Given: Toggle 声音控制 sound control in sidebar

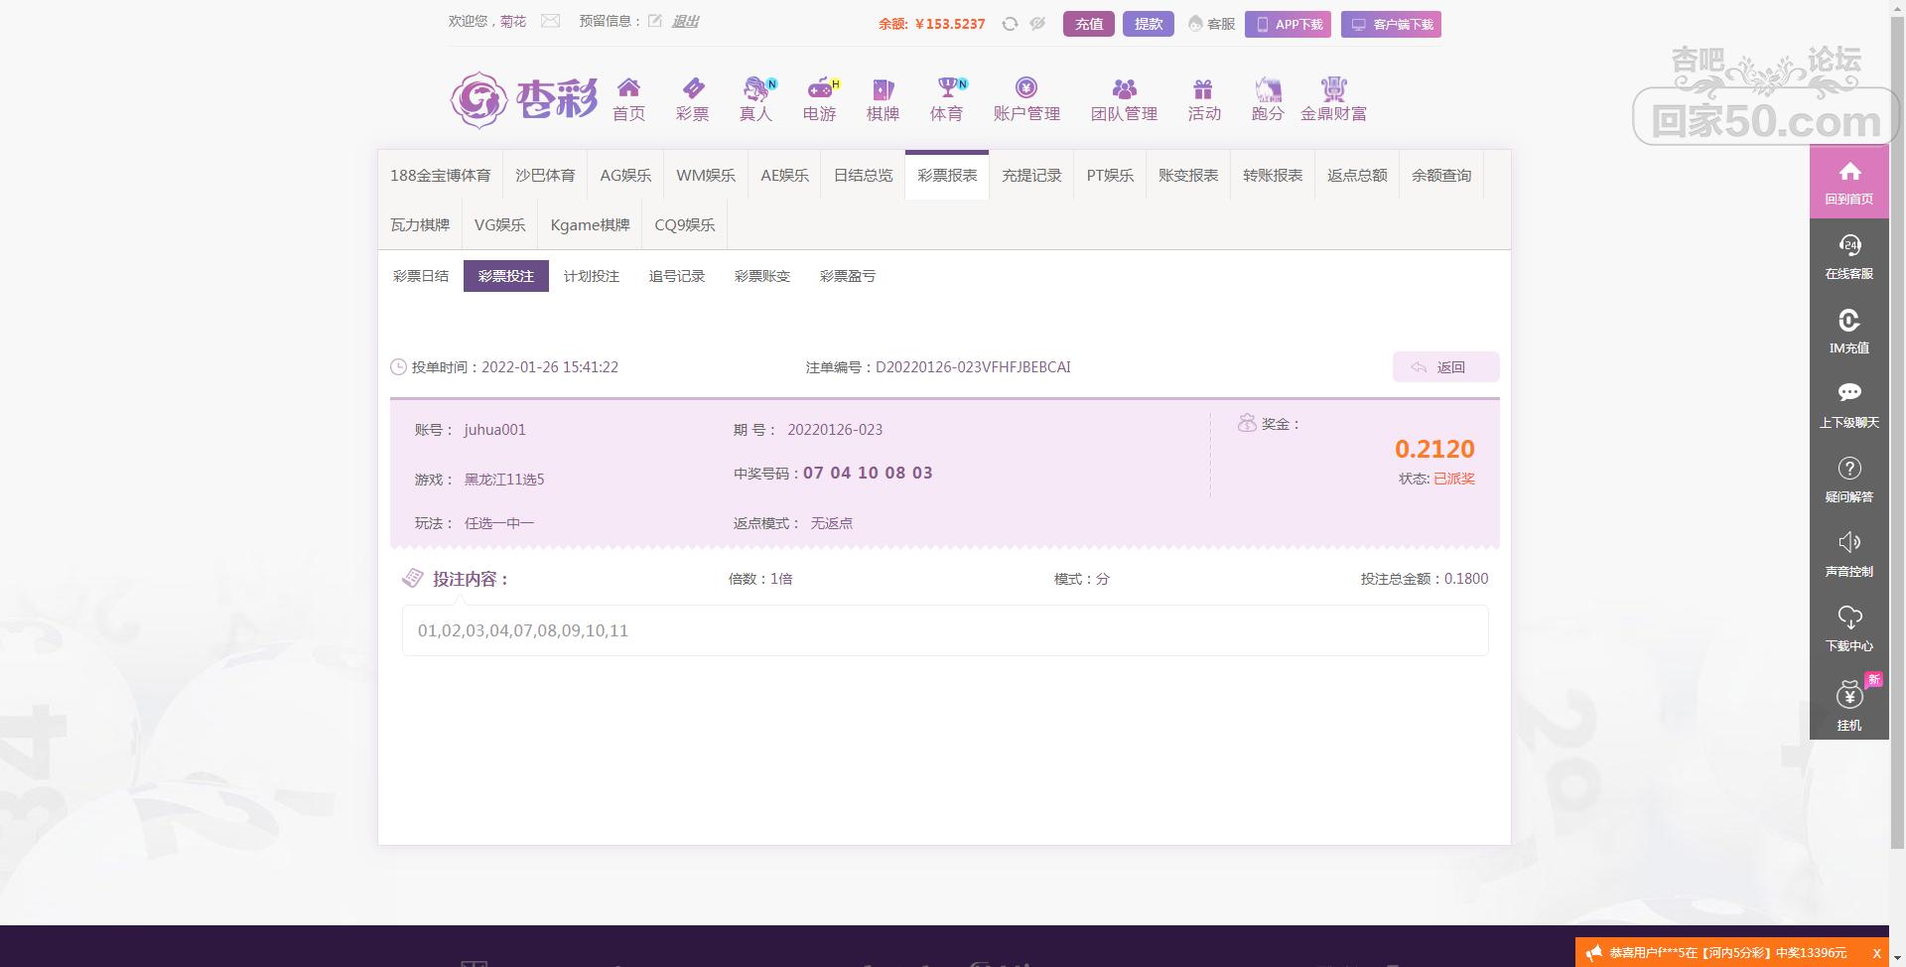Looking at the screenshot, I should 1848,554.
